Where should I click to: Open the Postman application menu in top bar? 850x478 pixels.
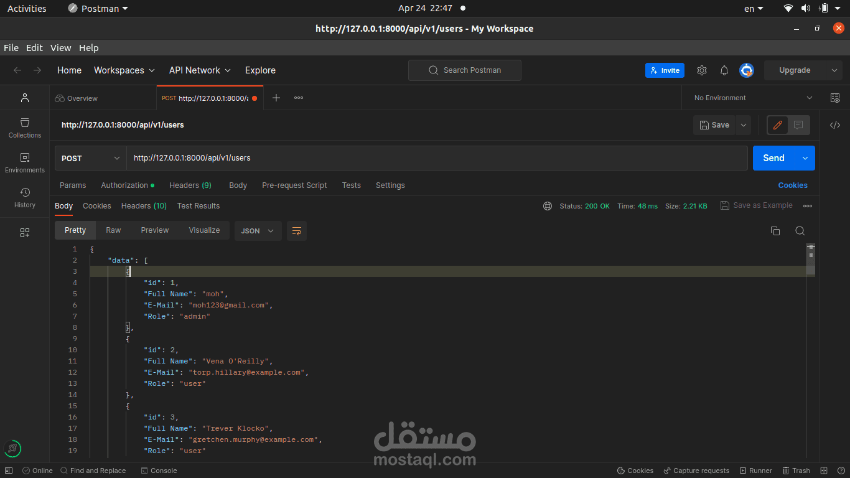pos(98,8)
